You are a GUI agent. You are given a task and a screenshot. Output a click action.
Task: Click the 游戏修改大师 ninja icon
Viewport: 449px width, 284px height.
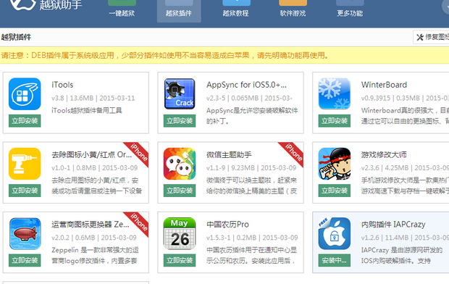pyautogui.click(x=335, y=164)
